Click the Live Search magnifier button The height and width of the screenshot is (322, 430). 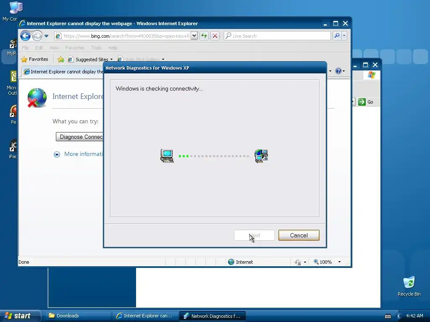pos(337,36)
